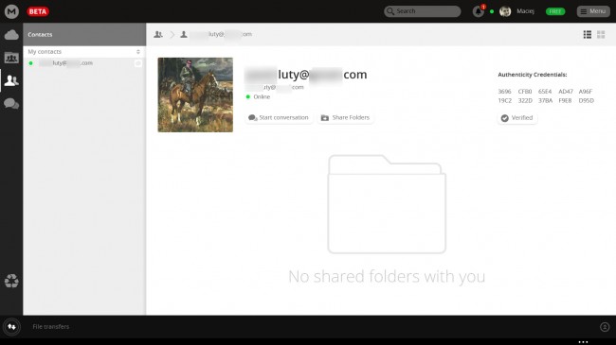Click the contacts breadcrumb root icon
This screenshot has height=345, width=616.
pyautogui.click(x=158, y=34)
